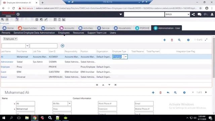Screen dimensions: 215x121
Task: Click the clipboard icon in Siebel toolbar
Action: tap(59, 19)
